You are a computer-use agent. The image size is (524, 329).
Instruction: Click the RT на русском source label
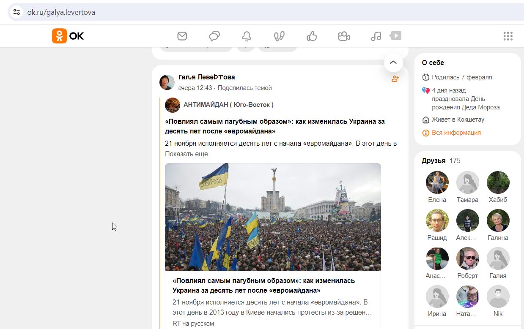pyautogui.click(x=193, y=324)
